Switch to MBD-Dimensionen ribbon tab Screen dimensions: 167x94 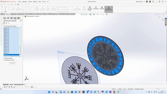point(53,14)
